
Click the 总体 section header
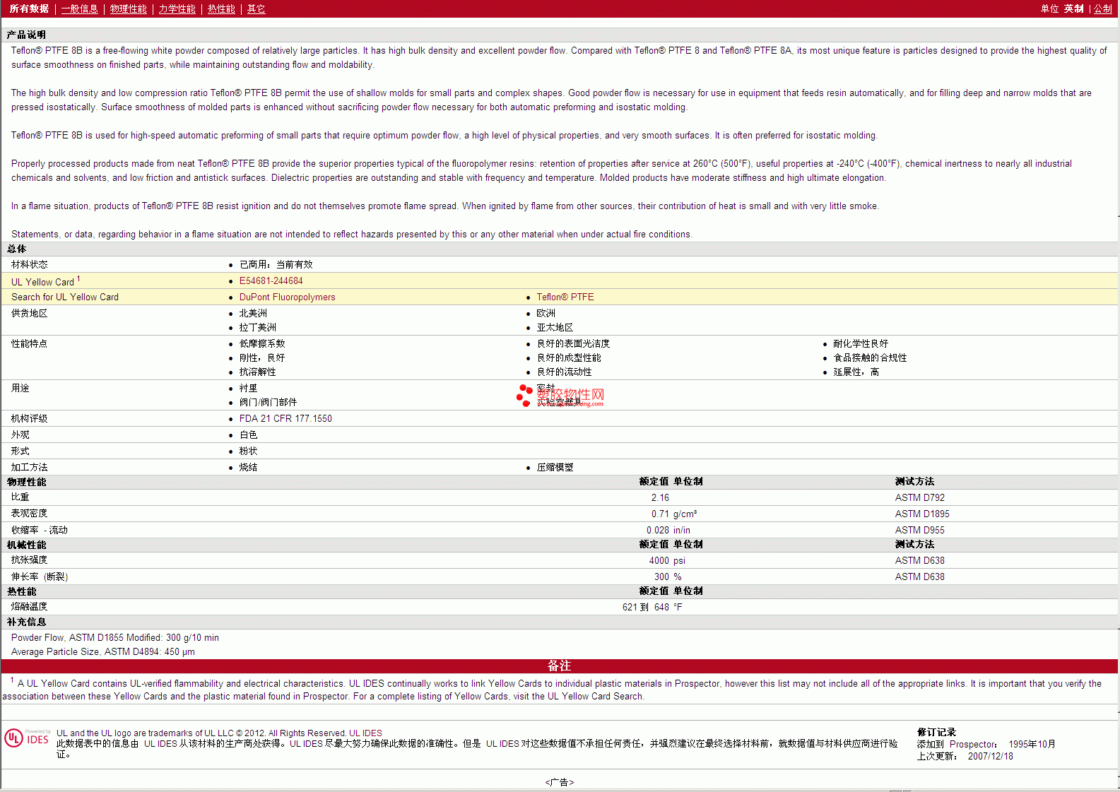(x=16, y=249)
